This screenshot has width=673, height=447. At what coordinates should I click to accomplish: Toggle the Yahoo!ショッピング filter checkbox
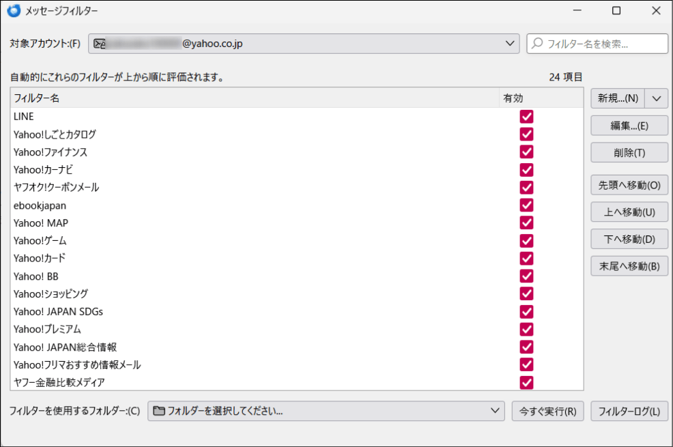point(526,294)
